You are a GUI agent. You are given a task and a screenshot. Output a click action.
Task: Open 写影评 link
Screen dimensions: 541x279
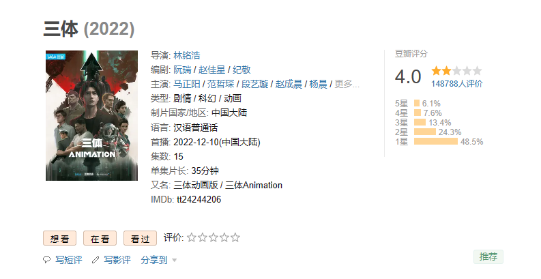(x=117, y=260)
